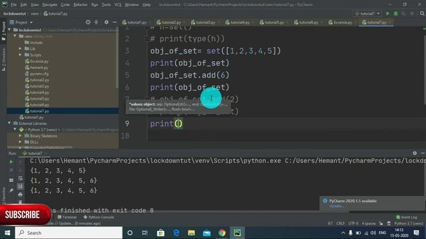Switch to tutorial4.py editor tab
The width and height of the screenshot is (426, 239).
(x=238, y=22)
